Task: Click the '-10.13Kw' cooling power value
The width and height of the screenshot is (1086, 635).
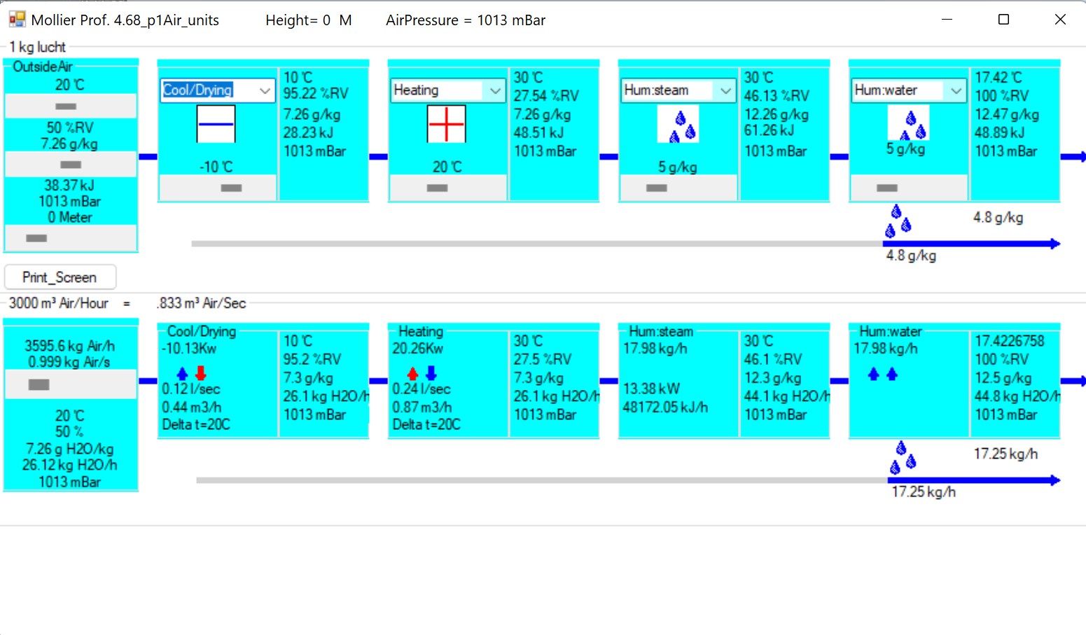Action: (189, 349)
